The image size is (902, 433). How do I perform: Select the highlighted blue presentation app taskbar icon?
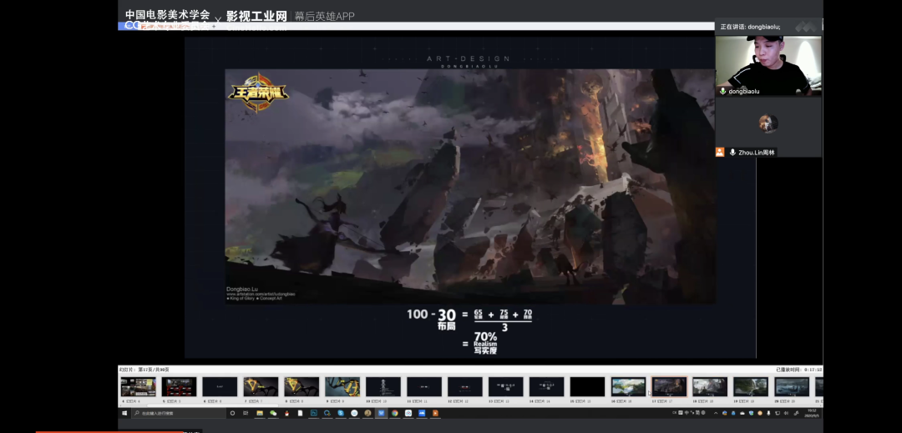[382, 413]
